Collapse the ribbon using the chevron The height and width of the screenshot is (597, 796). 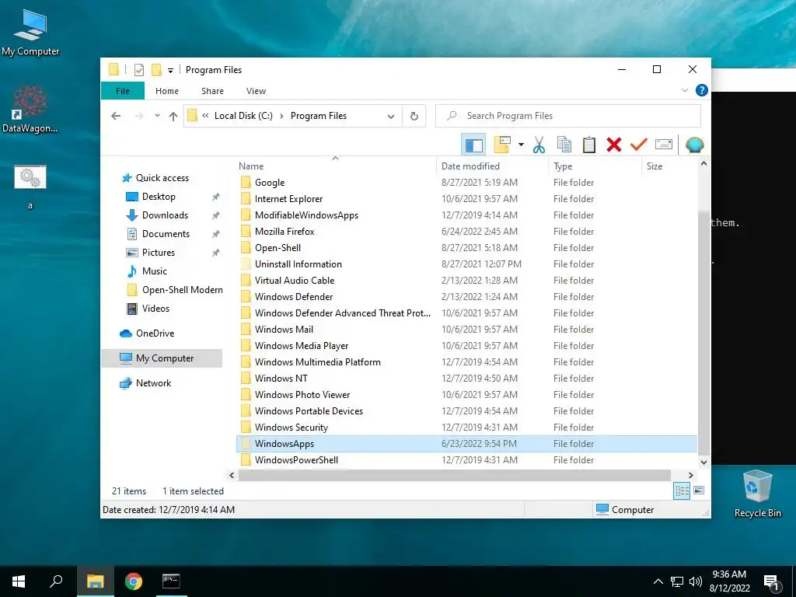coord(685,90)
